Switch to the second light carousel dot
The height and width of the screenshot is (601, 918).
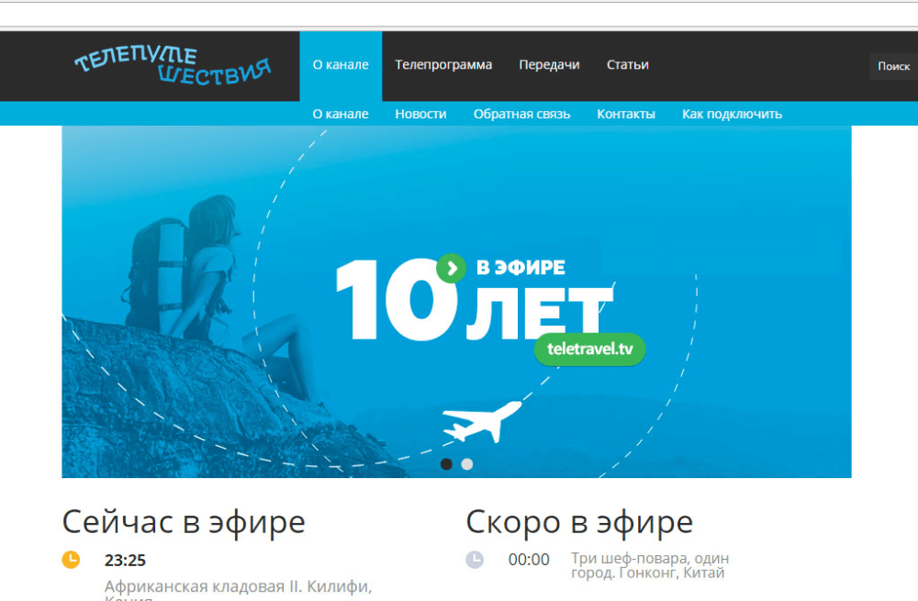[x=467, y=464]
